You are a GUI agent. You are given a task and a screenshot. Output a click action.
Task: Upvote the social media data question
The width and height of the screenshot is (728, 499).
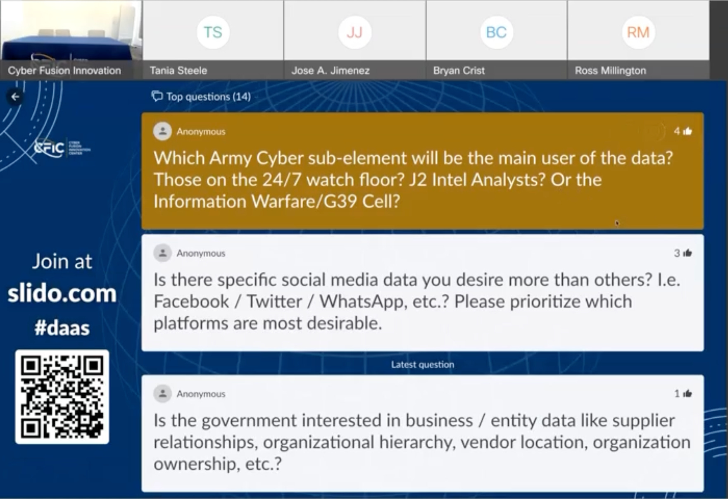pos(688,253)
